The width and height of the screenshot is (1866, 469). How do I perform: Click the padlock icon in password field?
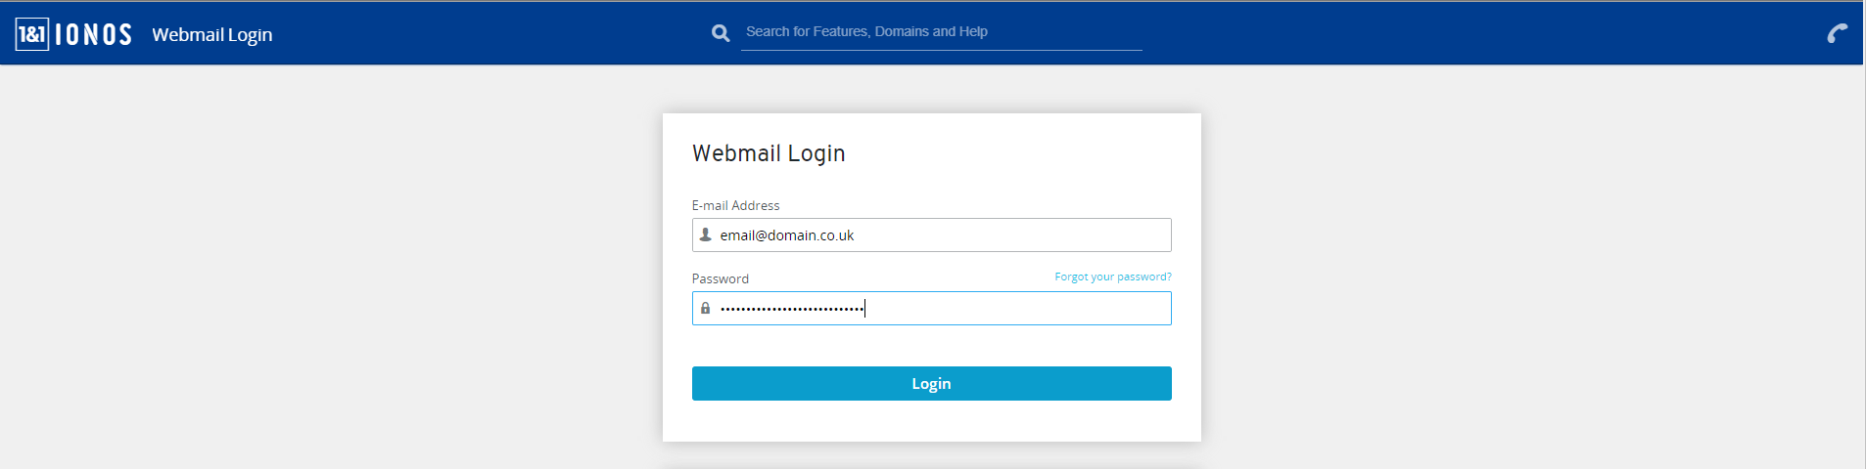[705, 308]
